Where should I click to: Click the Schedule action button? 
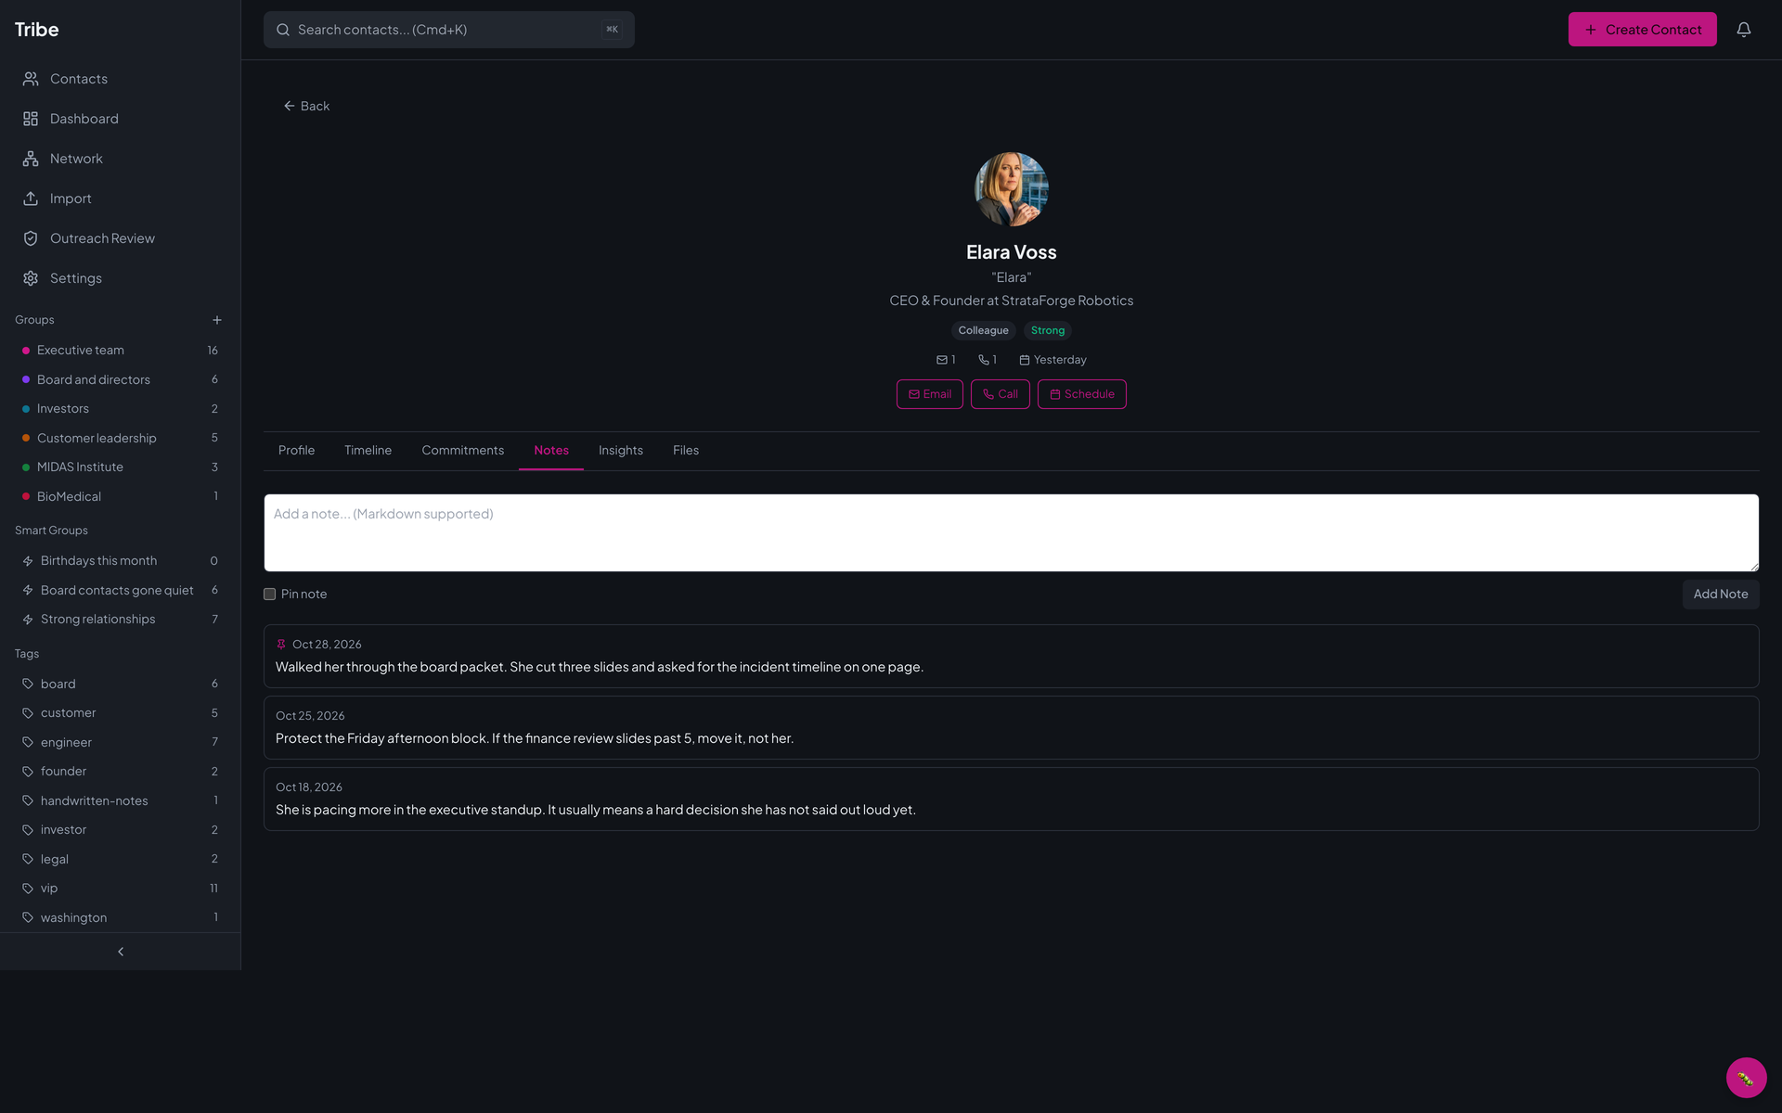pos(1081,394)
